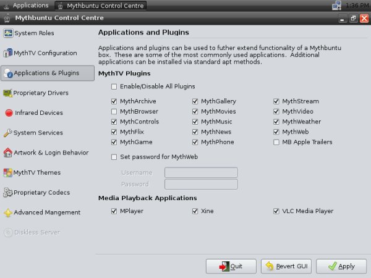Close the Mythbuntu Control Centre window

[364, 18]
